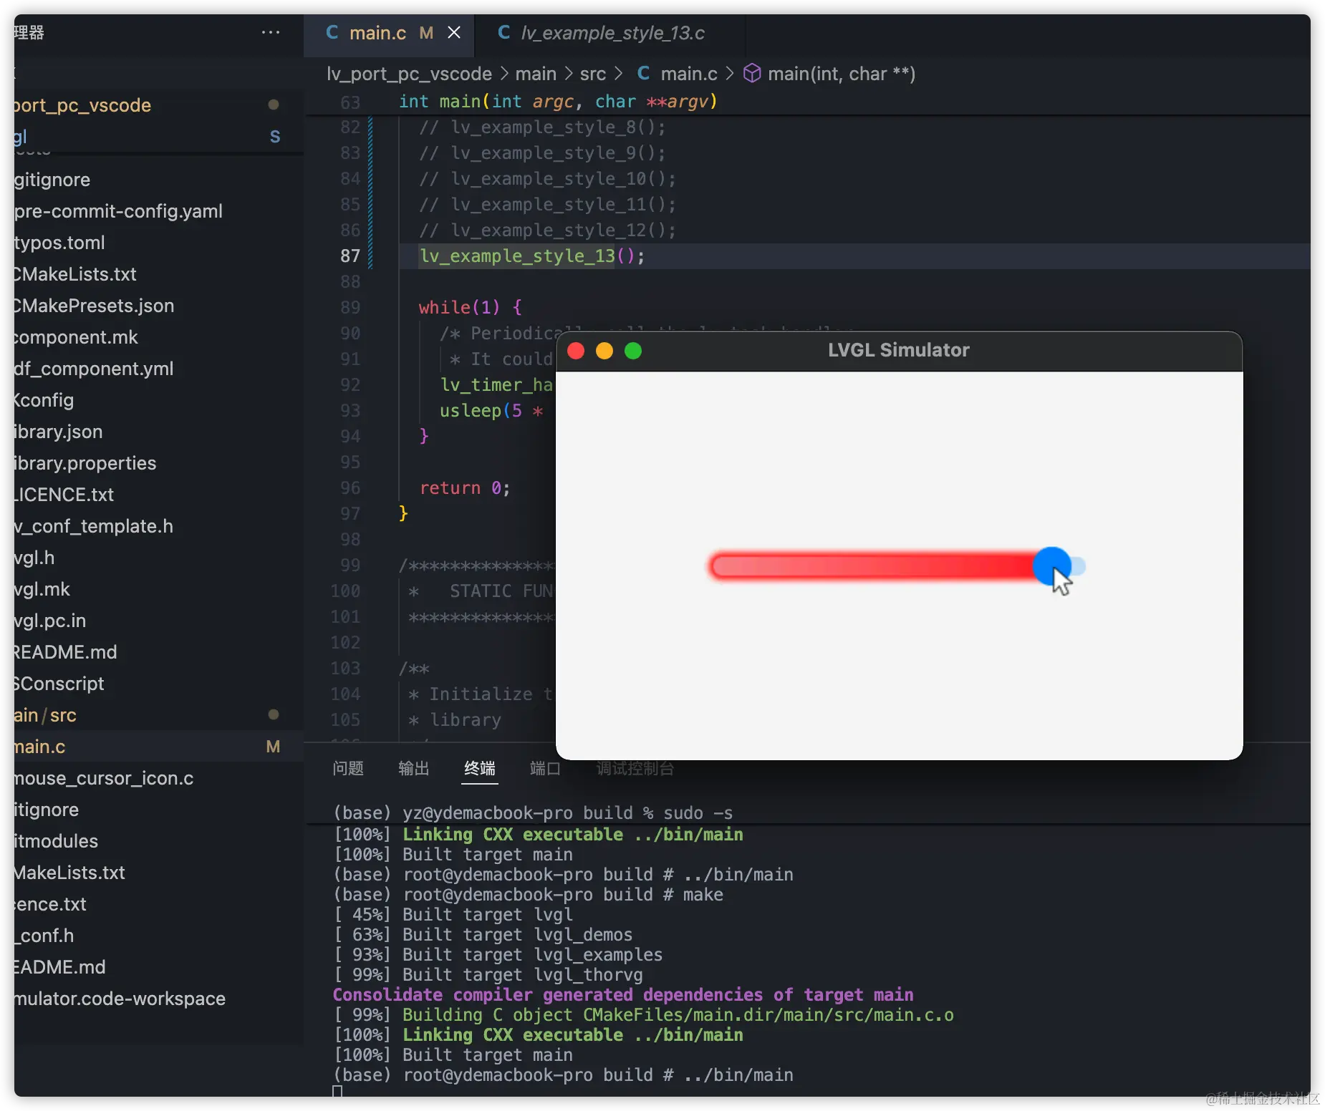Click the red slider knob in LVGL Simulator
Screen dimensions: 1325x1111
point(1053,566)
